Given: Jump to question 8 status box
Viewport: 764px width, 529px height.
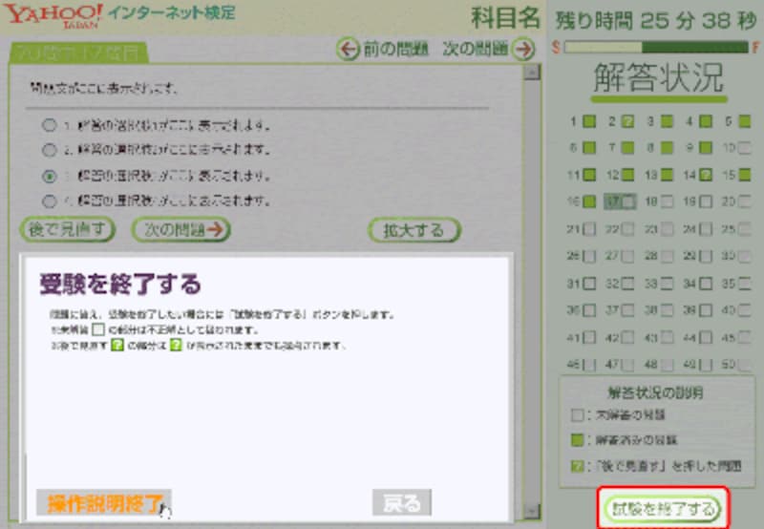Looking at the screenshot, I should [667, 148].
